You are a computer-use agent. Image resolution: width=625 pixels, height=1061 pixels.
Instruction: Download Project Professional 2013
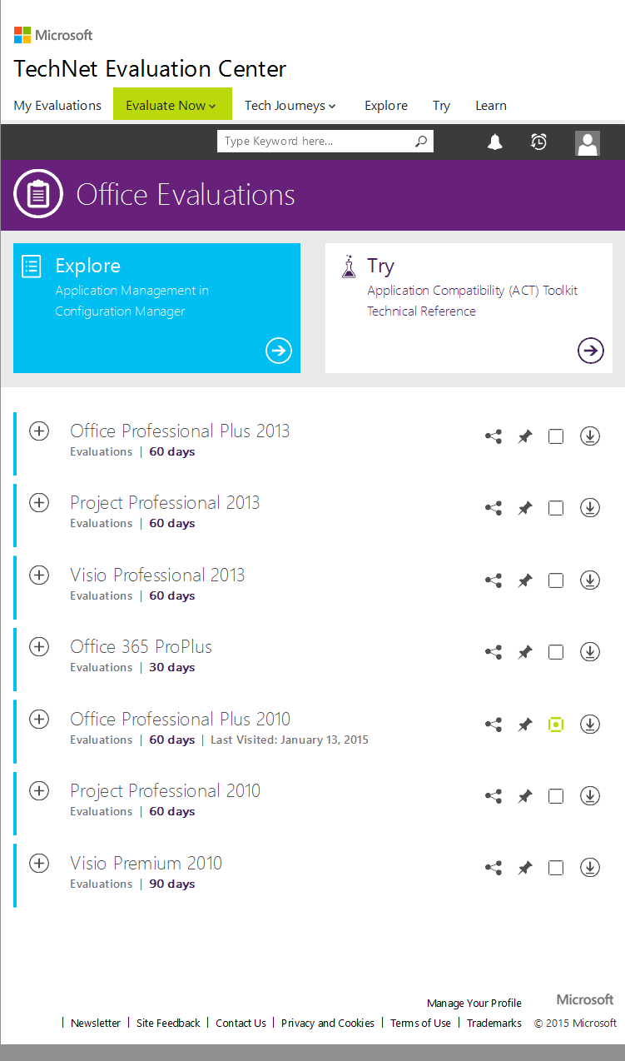click(589, 507)
